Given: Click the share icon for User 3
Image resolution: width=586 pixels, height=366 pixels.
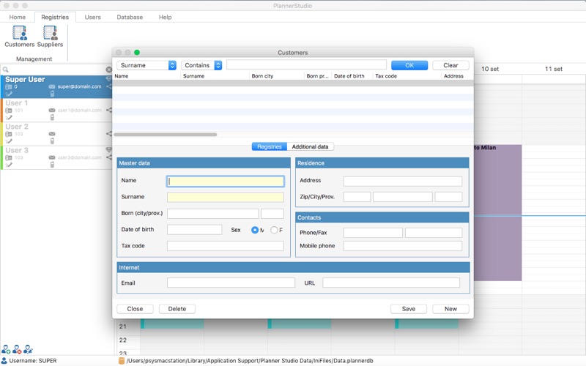Looking at the screenshot, I should click(x=108, y=157).
